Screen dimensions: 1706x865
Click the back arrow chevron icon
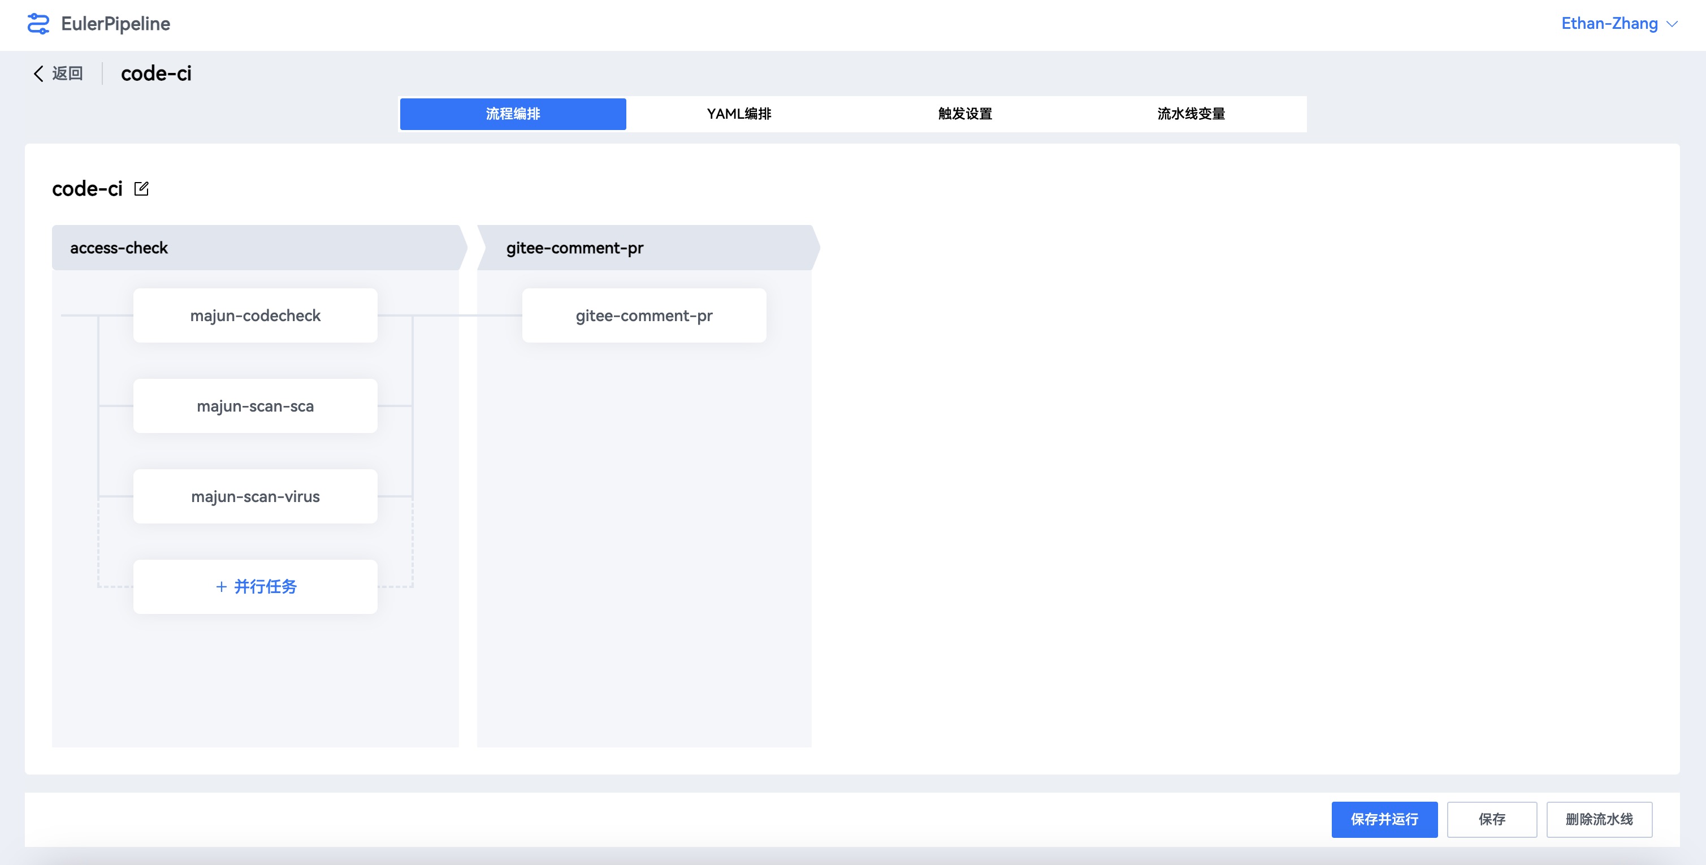[x=38, y=73]
